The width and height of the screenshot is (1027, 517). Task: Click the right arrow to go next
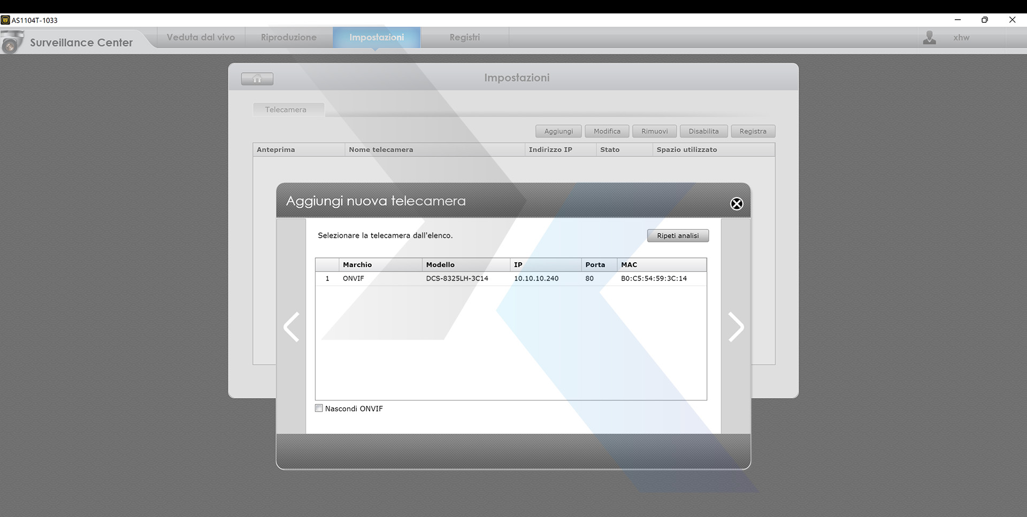[x=736, y=327]
